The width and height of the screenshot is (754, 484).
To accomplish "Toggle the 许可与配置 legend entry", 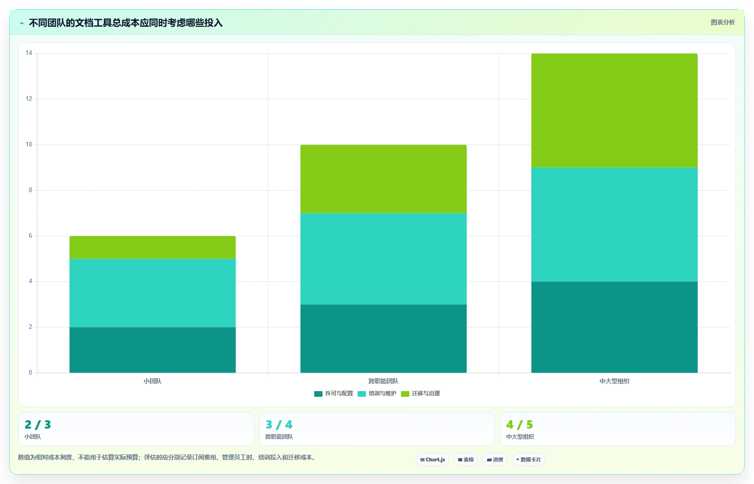I will click(x=333, y=393).
